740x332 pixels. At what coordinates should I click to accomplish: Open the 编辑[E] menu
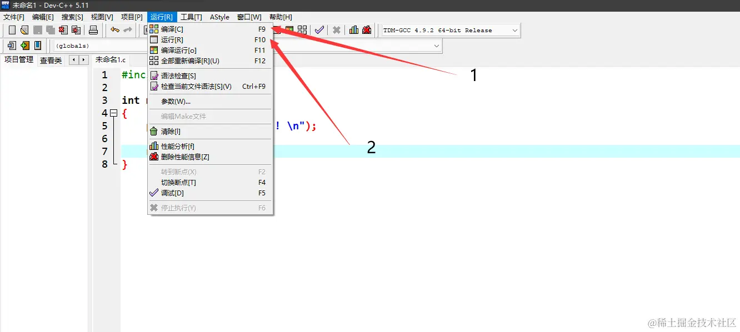[43, 17]
